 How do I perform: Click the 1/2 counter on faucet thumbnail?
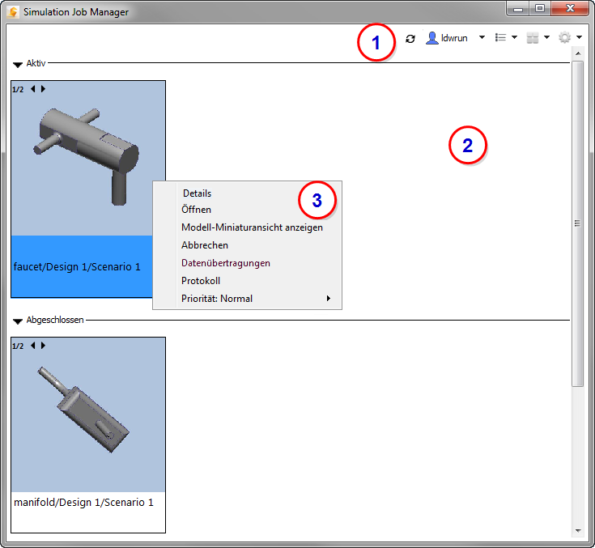(18, 89)
